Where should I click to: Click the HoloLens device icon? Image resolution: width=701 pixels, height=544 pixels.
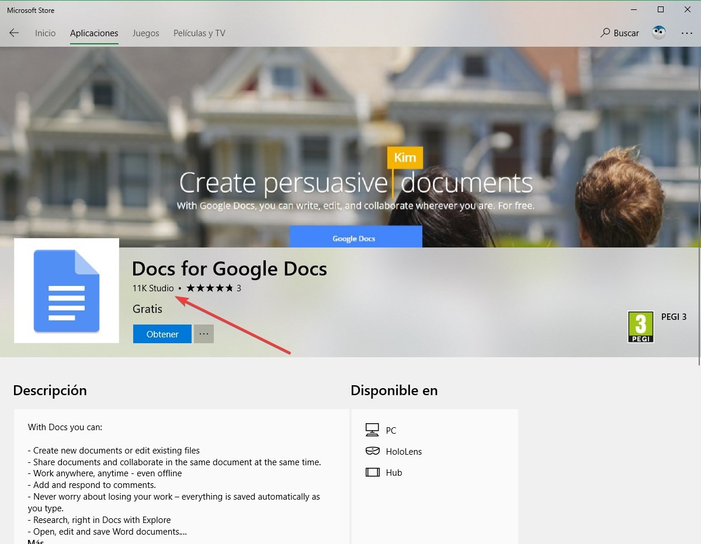372,451
